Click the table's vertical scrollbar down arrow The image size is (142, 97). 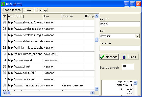pyautogui.click(x=97, y=88)
